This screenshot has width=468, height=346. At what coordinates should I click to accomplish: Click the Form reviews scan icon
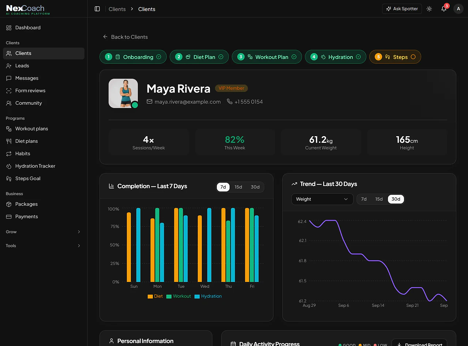9,90
